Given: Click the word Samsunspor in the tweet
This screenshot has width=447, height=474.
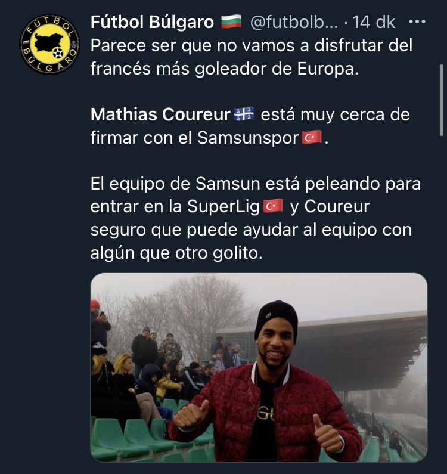Looking at the screenshot, I should click(x=248, y=138).
